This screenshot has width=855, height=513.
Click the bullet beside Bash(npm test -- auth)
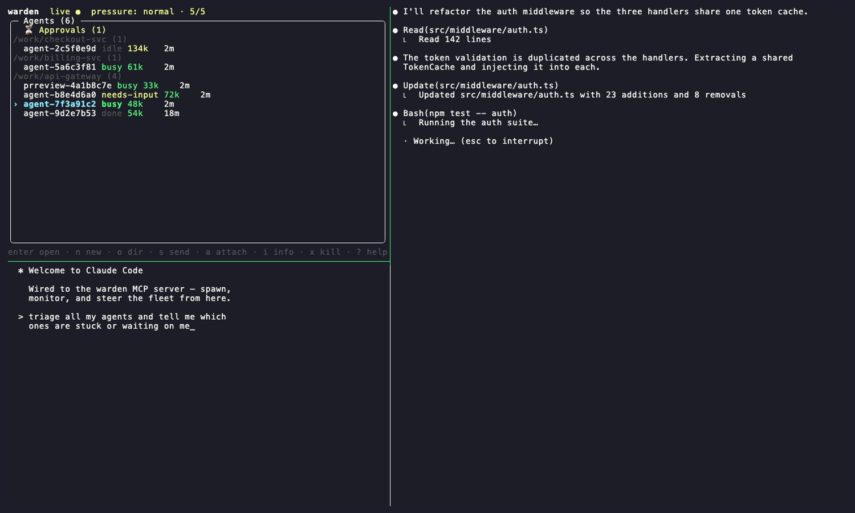pos(396,113)
